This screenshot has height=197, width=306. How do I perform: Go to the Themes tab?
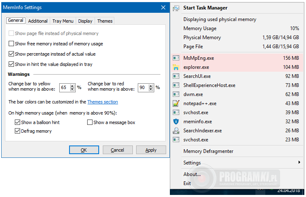click(105, 21)
